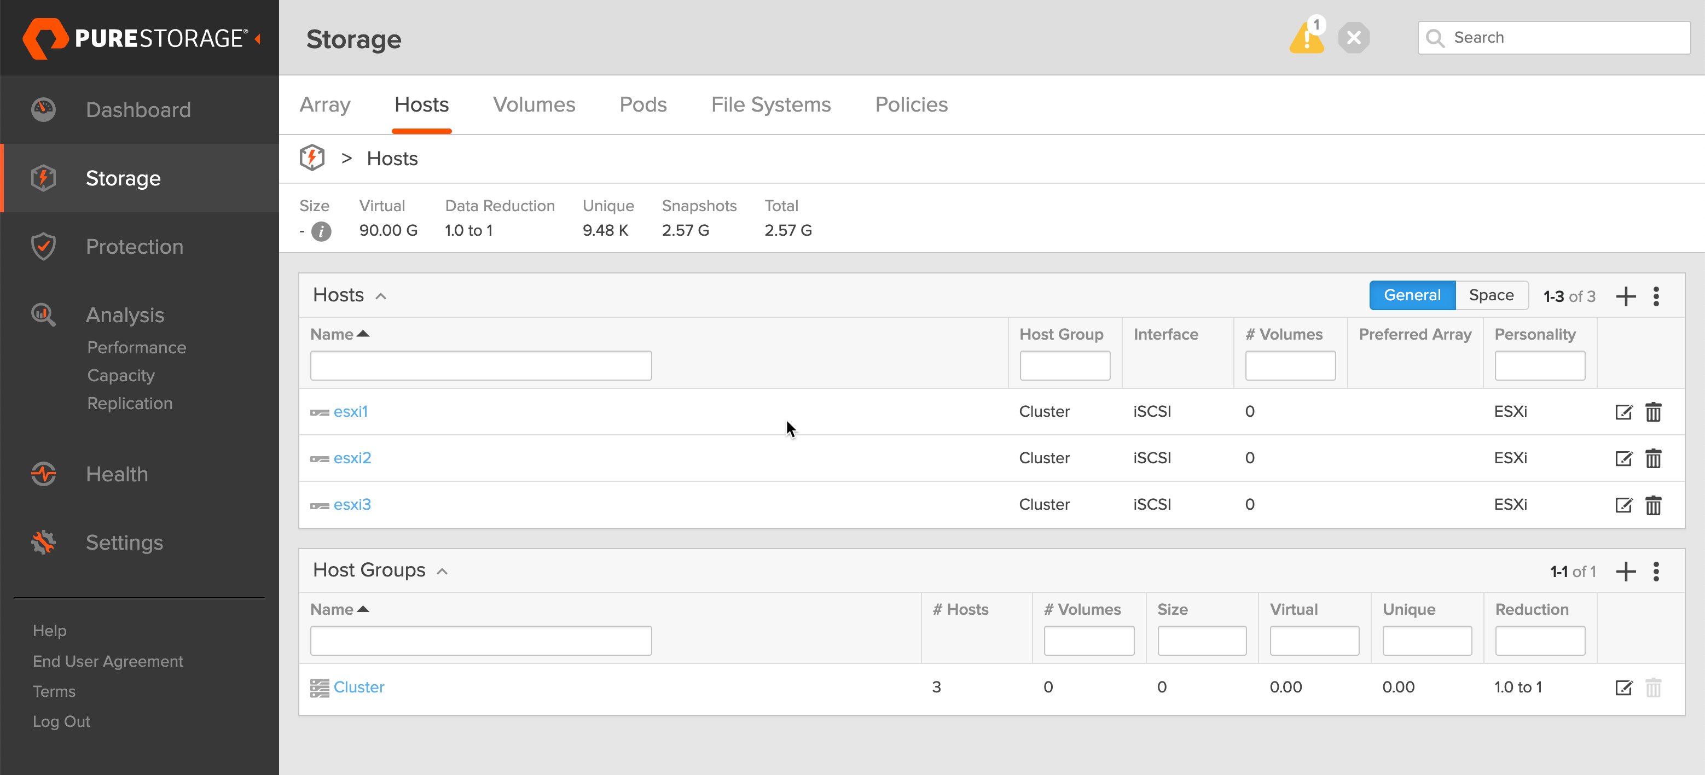Switch to the Volumes tab
Viewport: 1705px width, 775px height.
tap(533, 104)
